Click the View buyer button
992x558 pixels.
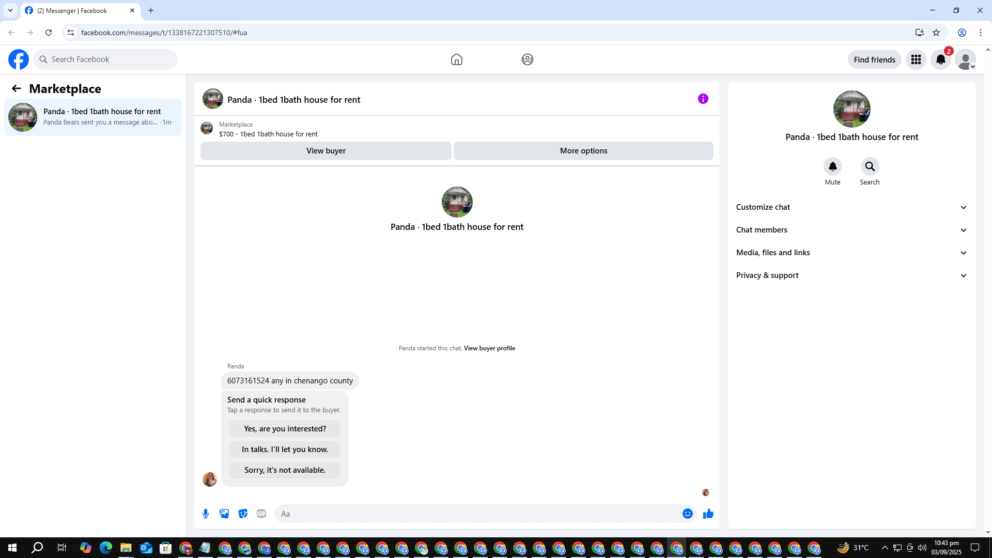[x=326, y=151]
